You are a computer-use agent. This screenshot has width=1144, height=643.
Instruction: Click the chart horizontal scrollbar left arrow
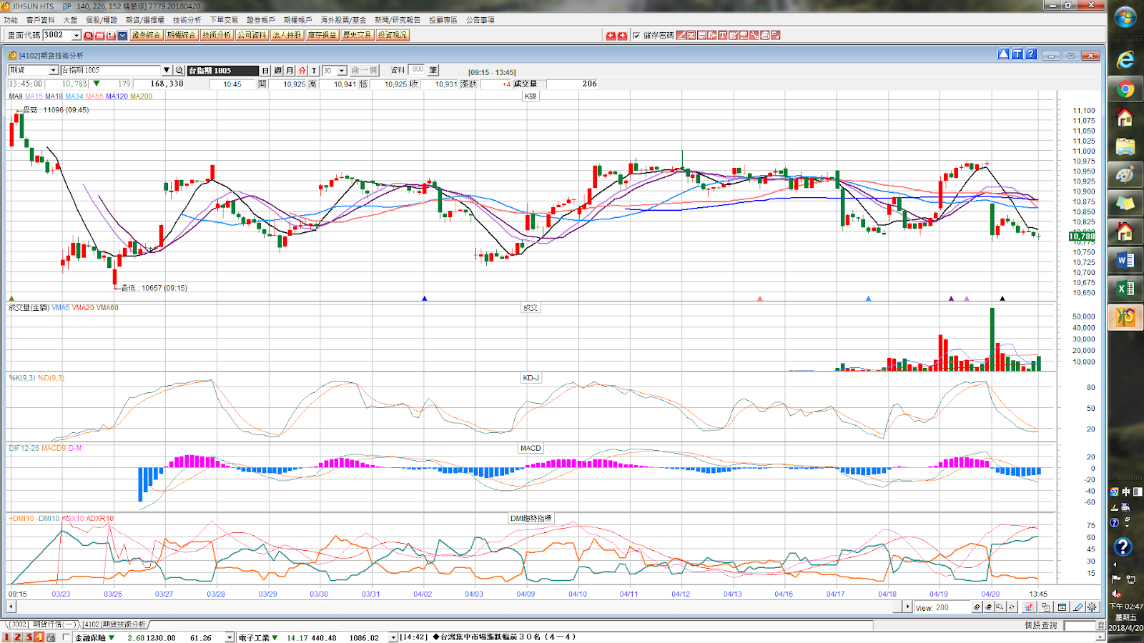tap(11, 607)
